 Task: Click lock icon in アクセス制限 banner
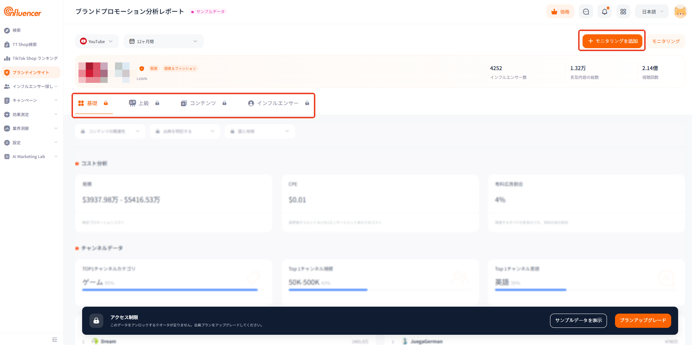tap(96, 321)
